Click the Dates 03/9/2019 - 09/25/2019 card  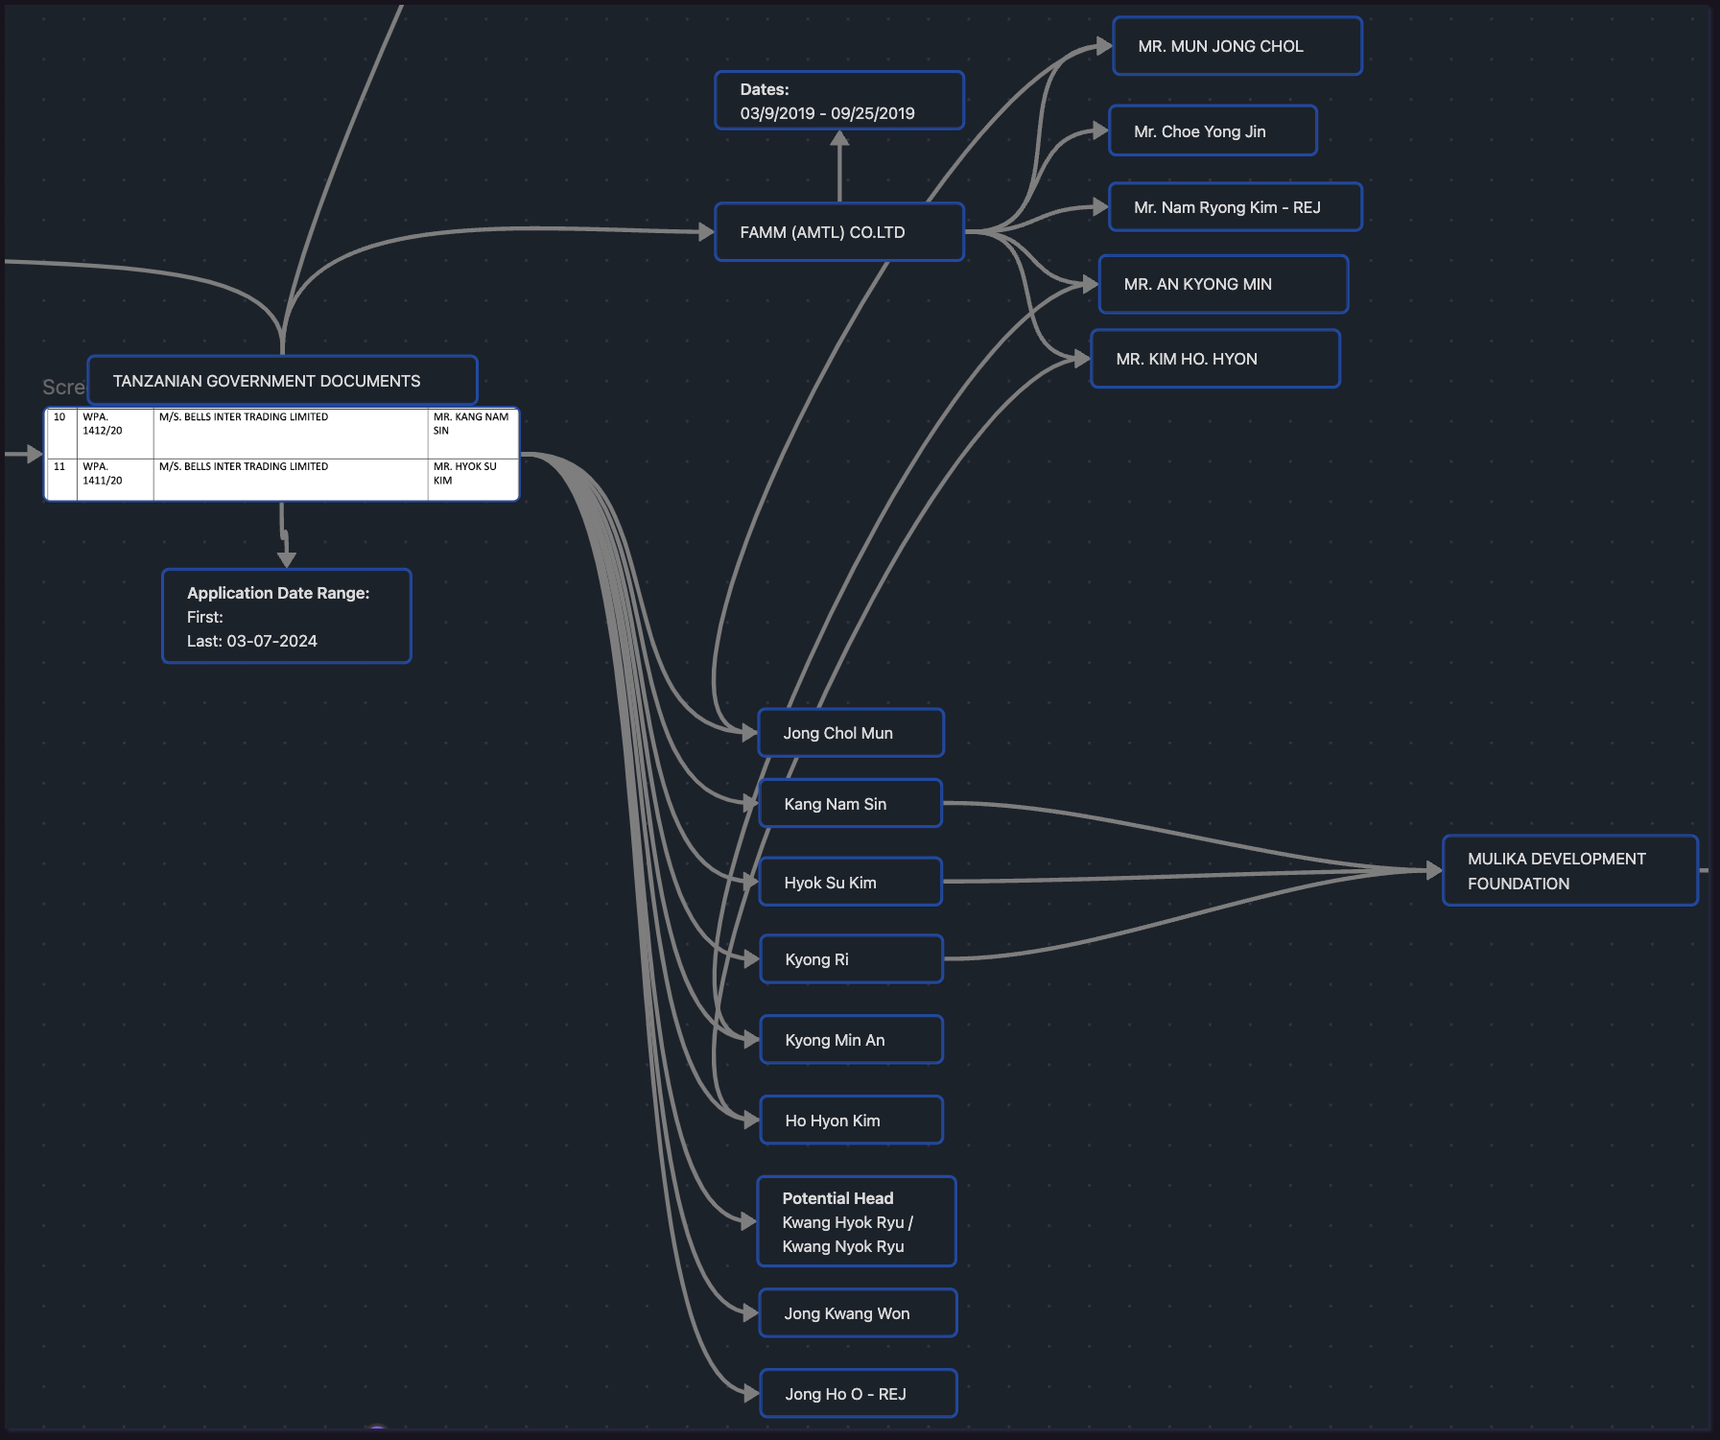click(838, 101)
